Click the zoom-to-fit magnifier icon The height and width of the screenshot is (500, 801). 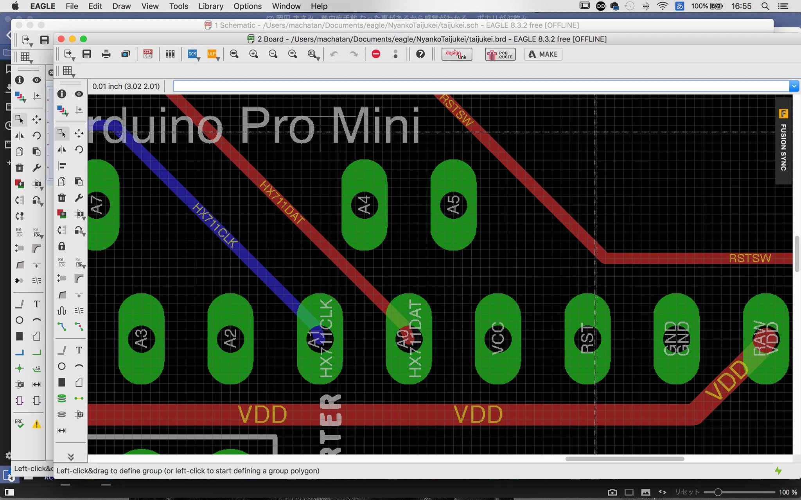pyautogui.click(x=234, y=54)
